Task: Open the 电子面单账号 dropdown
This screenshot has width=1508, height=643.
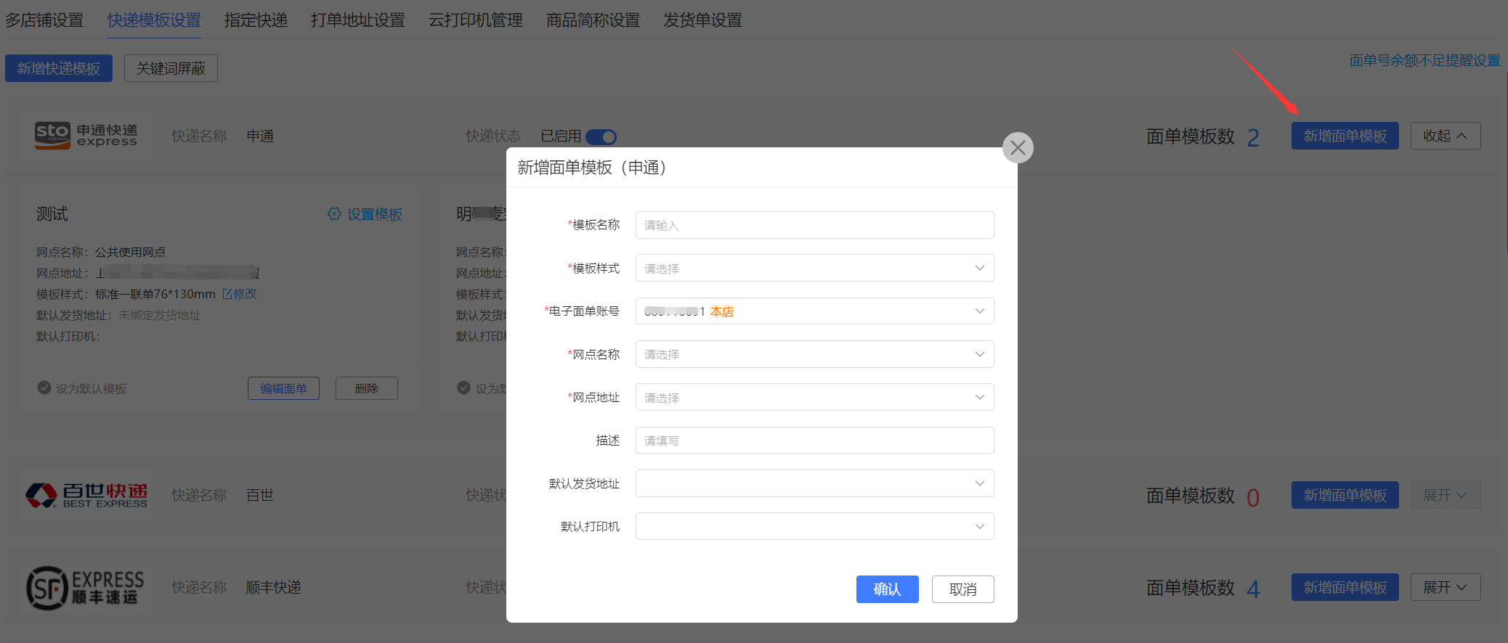Action: point(814,311)
